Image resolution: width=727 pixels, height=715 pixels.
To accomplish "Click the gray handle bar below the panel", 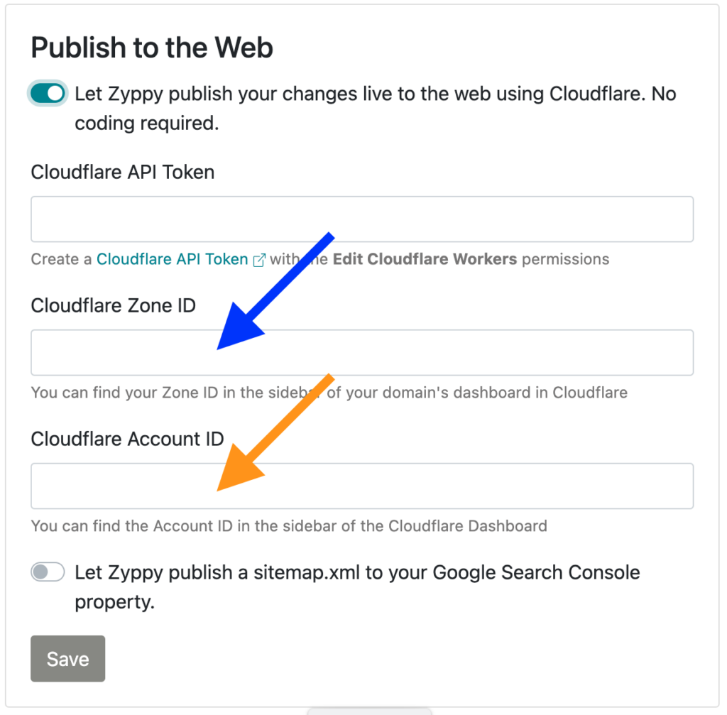I will (x=369, y=711).
